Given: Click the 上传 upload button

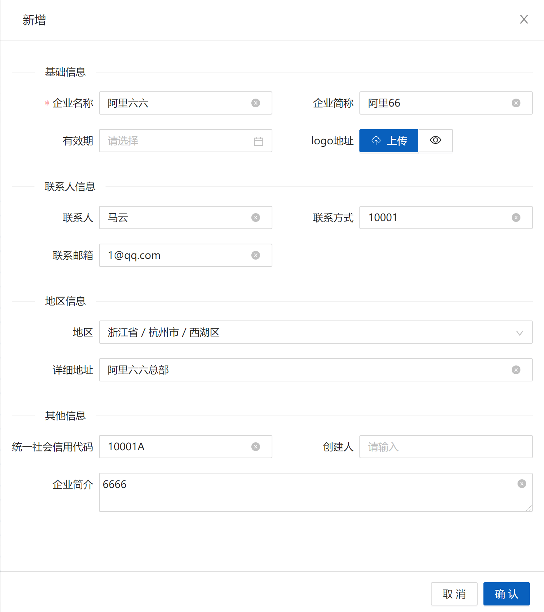Looking at the screenshot, I should coord(389,141).
